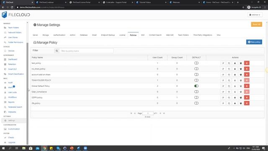Click the filter search magnifier icon
The height and width of the screenshot is (151, 268).
pyautogui.click(x=57, y=51)
